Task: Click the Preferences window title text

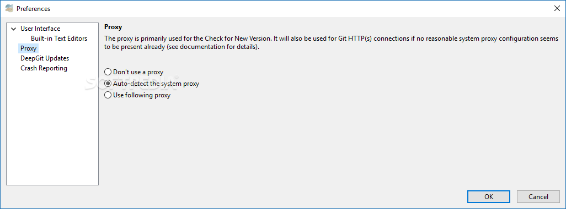Action: coord(33,9)
